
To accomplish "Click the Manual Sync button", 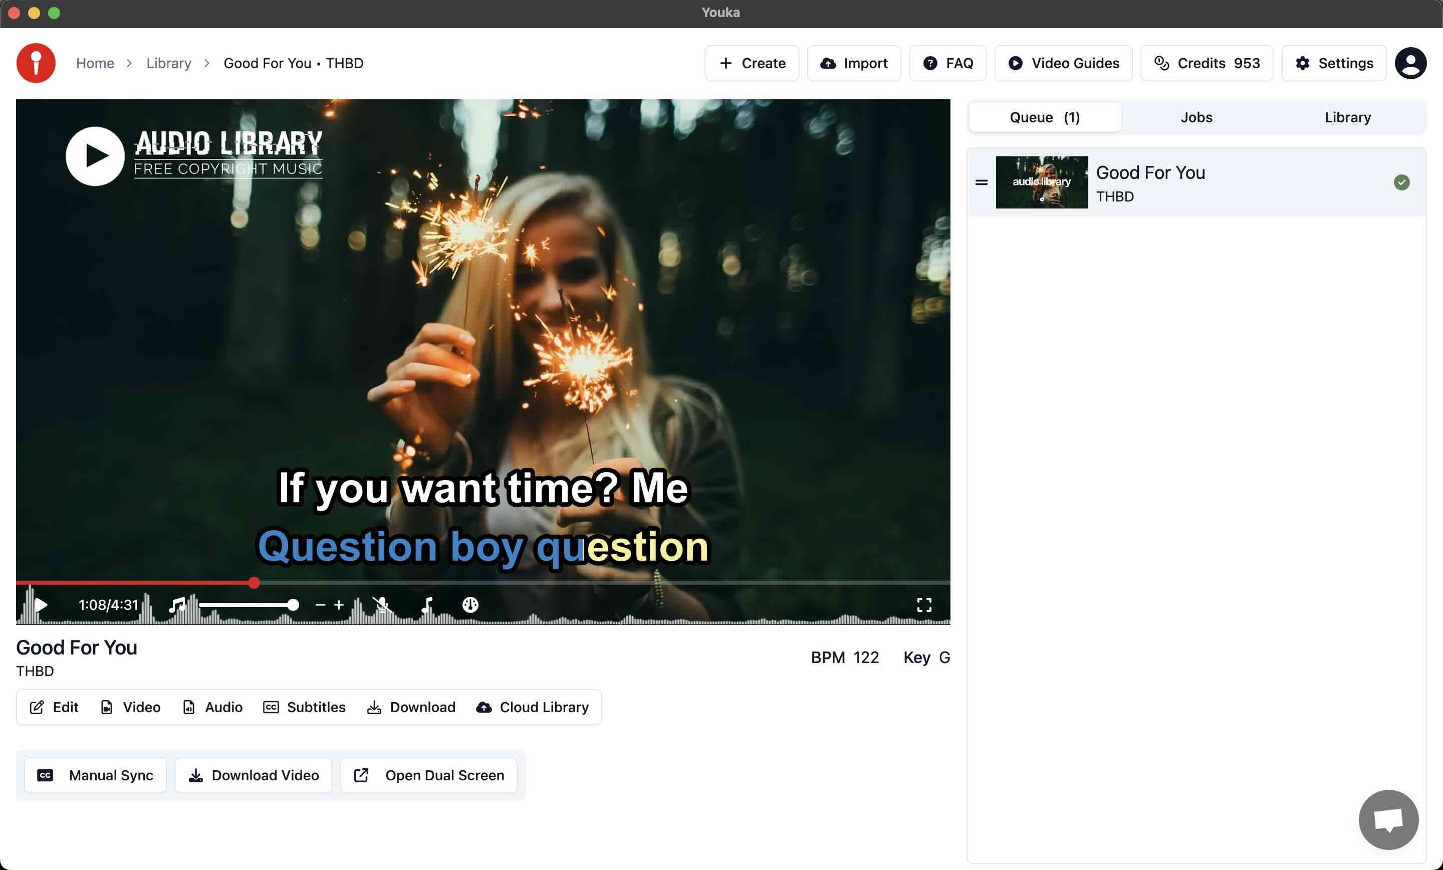I will coord(96,775).
